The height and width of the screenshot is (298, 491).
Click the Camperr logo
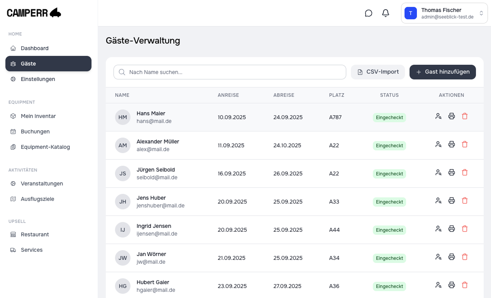[x=34, y=13]
